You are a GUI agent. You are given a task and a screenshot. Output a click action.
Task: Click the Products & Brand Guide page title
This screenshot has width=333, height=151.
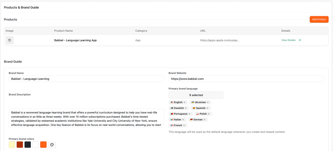[x=21, y=7]
